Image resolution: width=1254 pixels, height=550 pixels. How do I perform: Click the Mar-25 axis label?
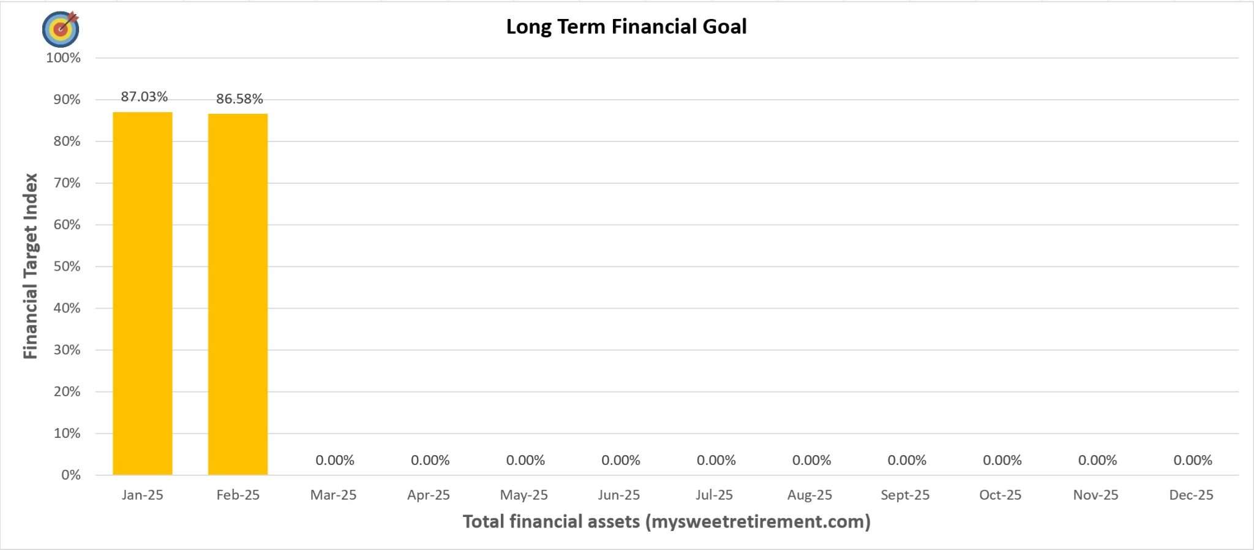pos(333,495)
